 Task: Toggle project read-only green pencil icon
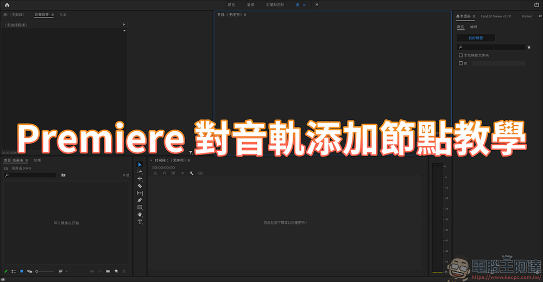coord(5,271)
